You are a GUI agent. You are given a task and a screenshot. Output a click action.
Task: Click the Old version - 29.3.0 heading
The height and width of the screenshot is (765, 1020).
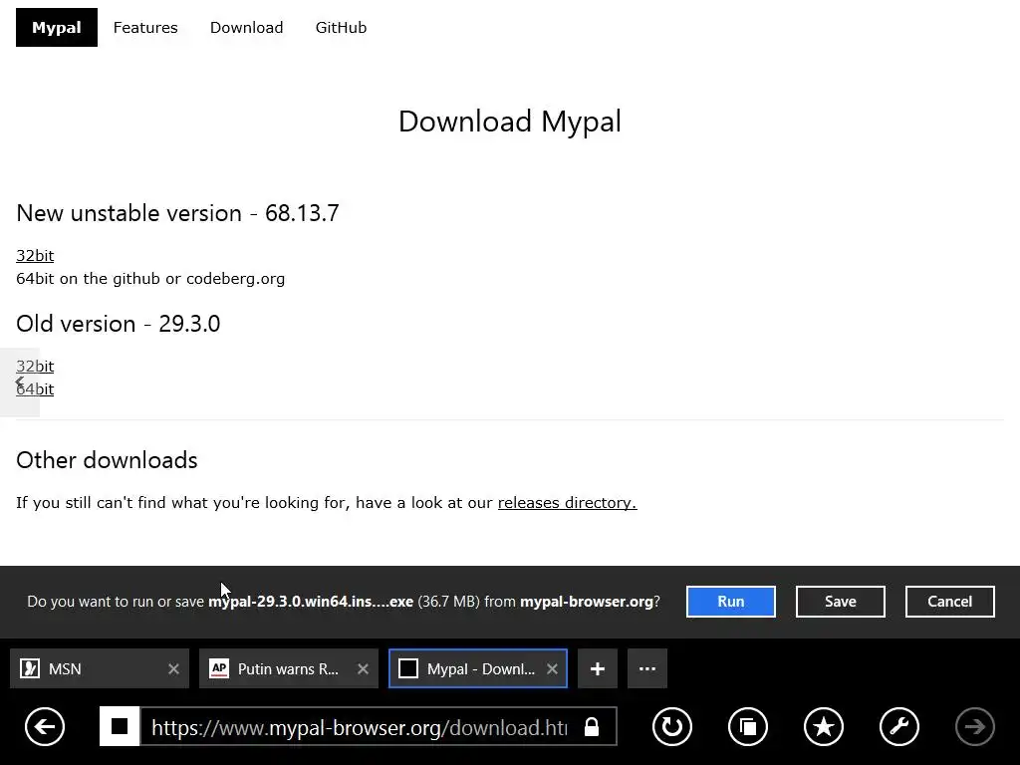[x=119, y=324]
